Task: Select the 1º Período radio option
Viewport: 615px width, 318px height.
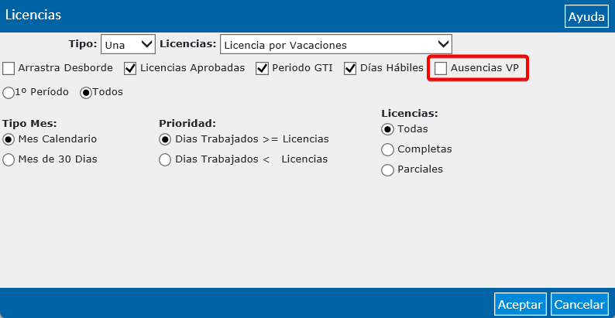Action: (x=9, y=92)
